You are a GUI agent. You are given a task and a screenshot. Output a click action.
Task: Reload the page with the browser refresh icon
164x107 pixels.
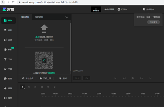(x=13, y=2)
